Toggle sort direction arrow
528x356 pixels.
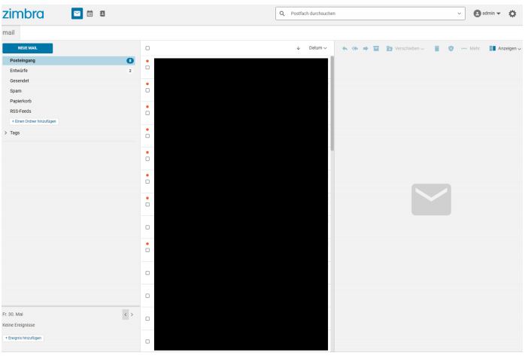pyautogui.click(x=299, y=48)
